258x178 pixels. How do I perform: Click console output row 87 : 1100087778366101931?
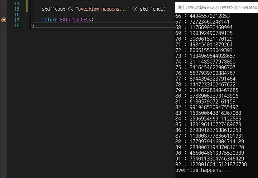pos(210,136)
